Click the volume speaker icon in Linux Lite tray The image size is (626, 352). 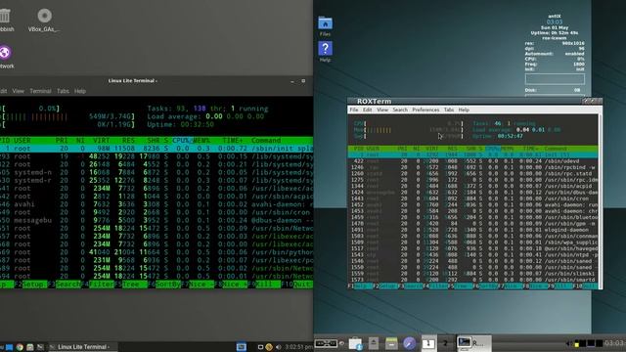point(278,347)
